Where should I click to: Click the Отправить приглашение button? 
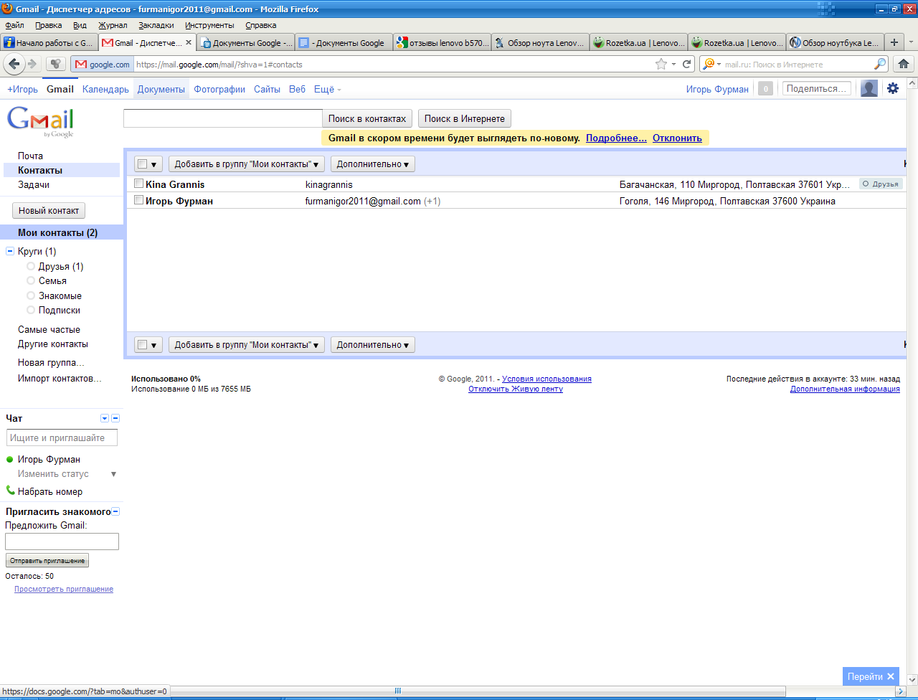coord(47,560)
